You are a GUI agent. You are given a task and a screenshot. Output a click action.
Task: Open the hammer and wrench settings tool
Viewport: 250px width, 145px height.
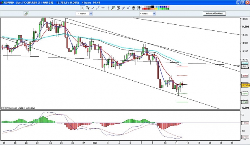[x=138, y=8]
